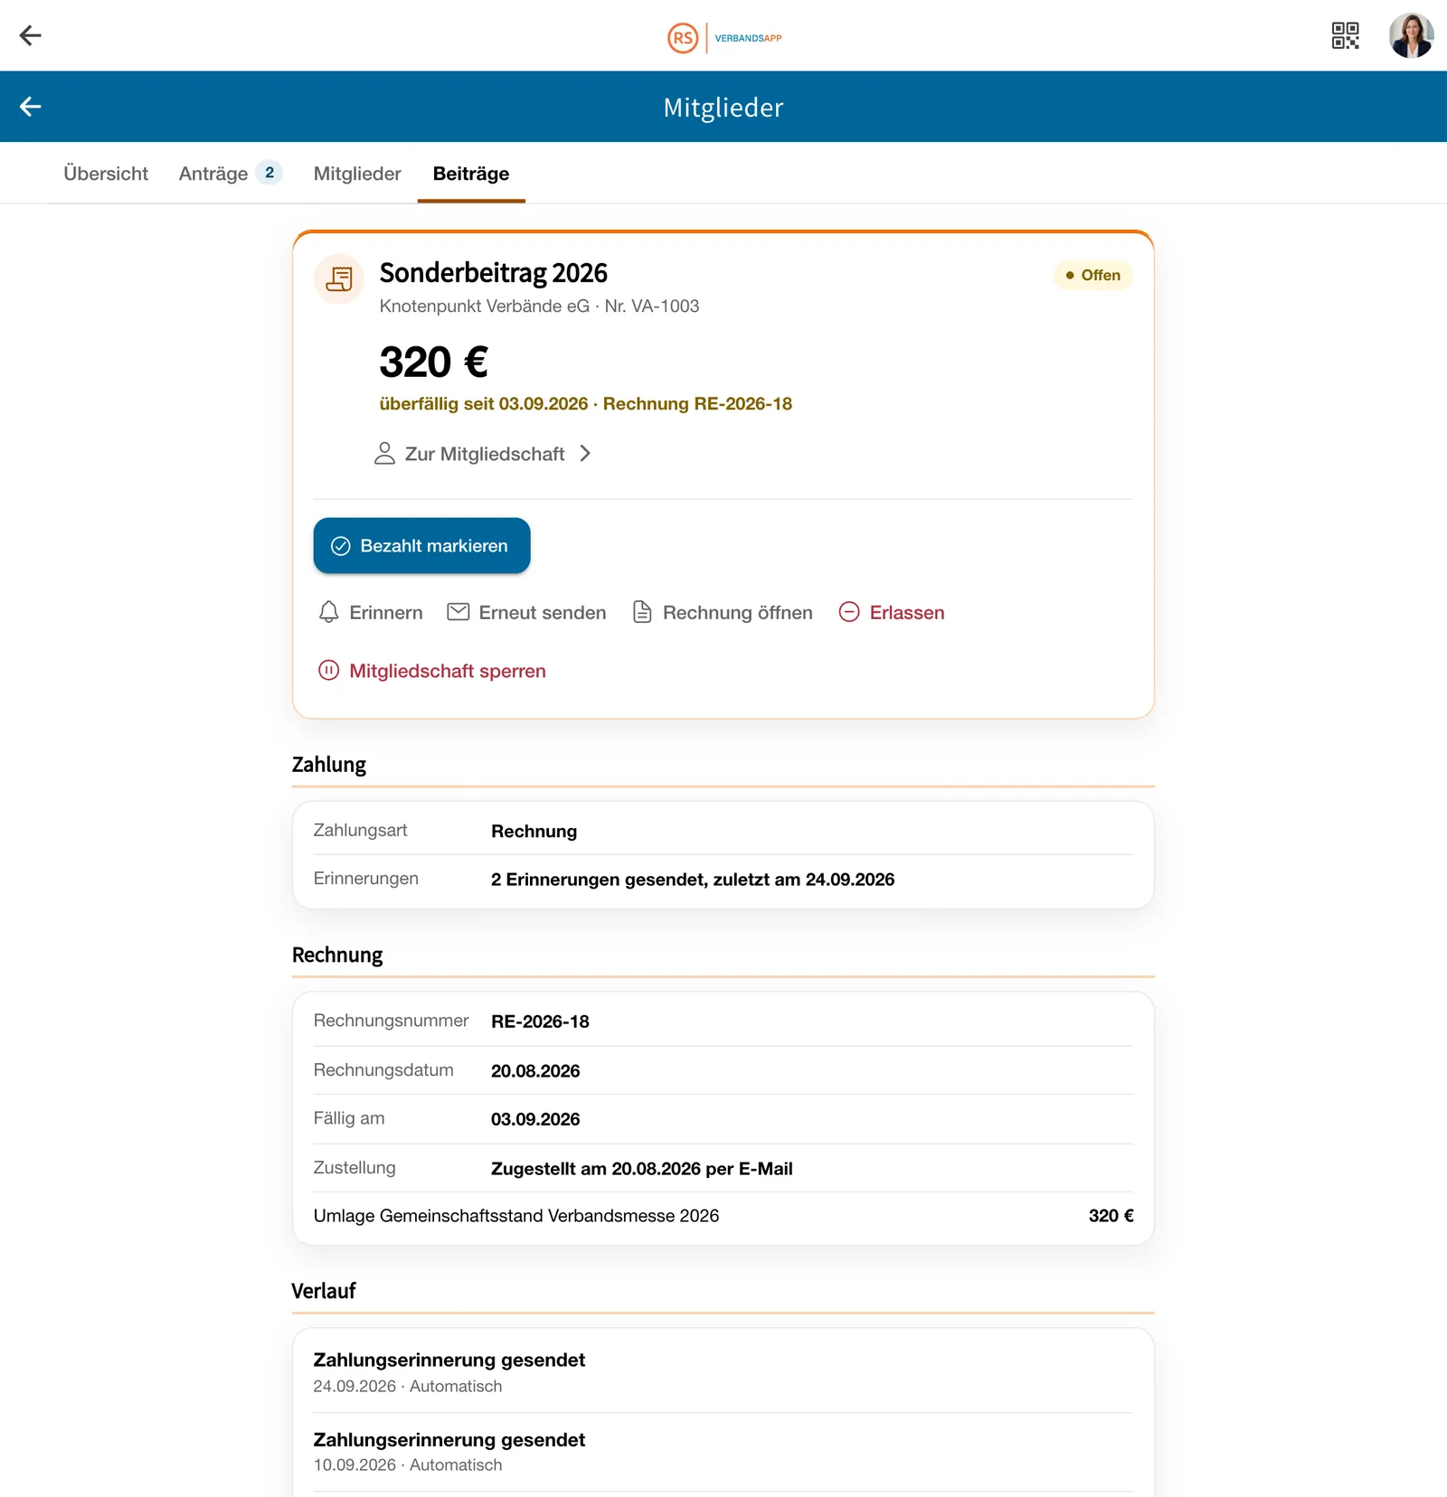This screenshot has height=1497, width=1447.
Task: Click the minus-circle icon for Erlassen
Action: point(849,612)
